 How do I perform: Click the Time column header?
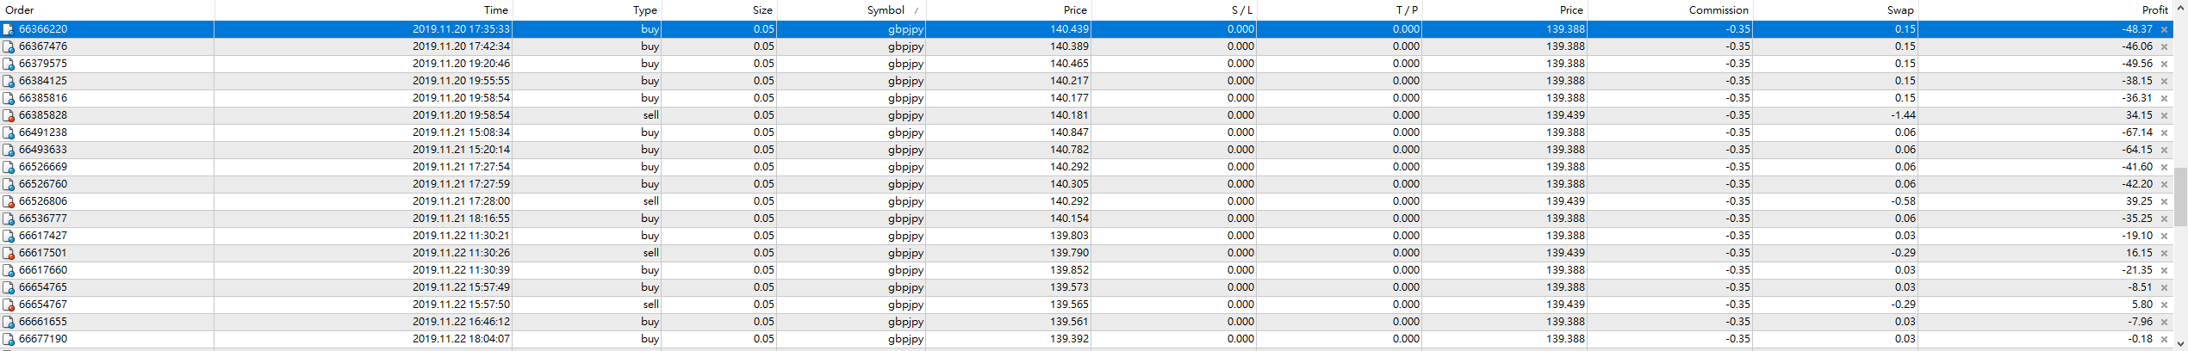(495, 10)
